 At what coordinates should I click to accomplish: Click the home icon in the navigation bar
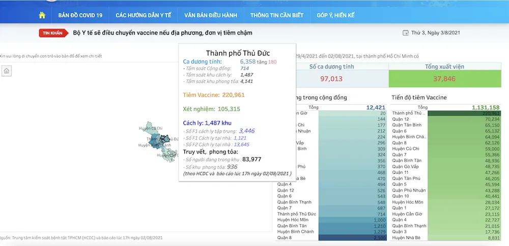tap(42, 15)
